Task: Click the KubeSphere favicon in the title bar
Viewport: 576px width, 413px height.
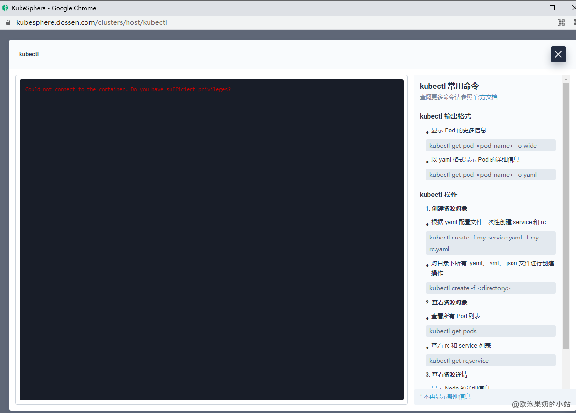Action: pyautogui.click(x=5, y=8)
